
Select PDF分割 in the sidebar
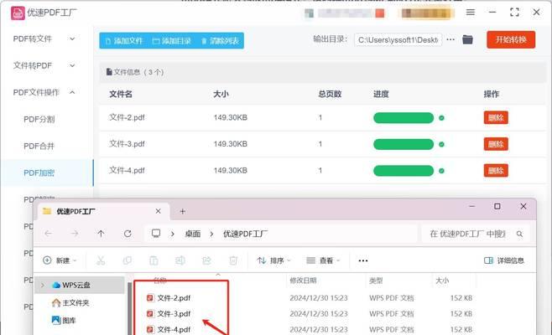pos(39,120)
